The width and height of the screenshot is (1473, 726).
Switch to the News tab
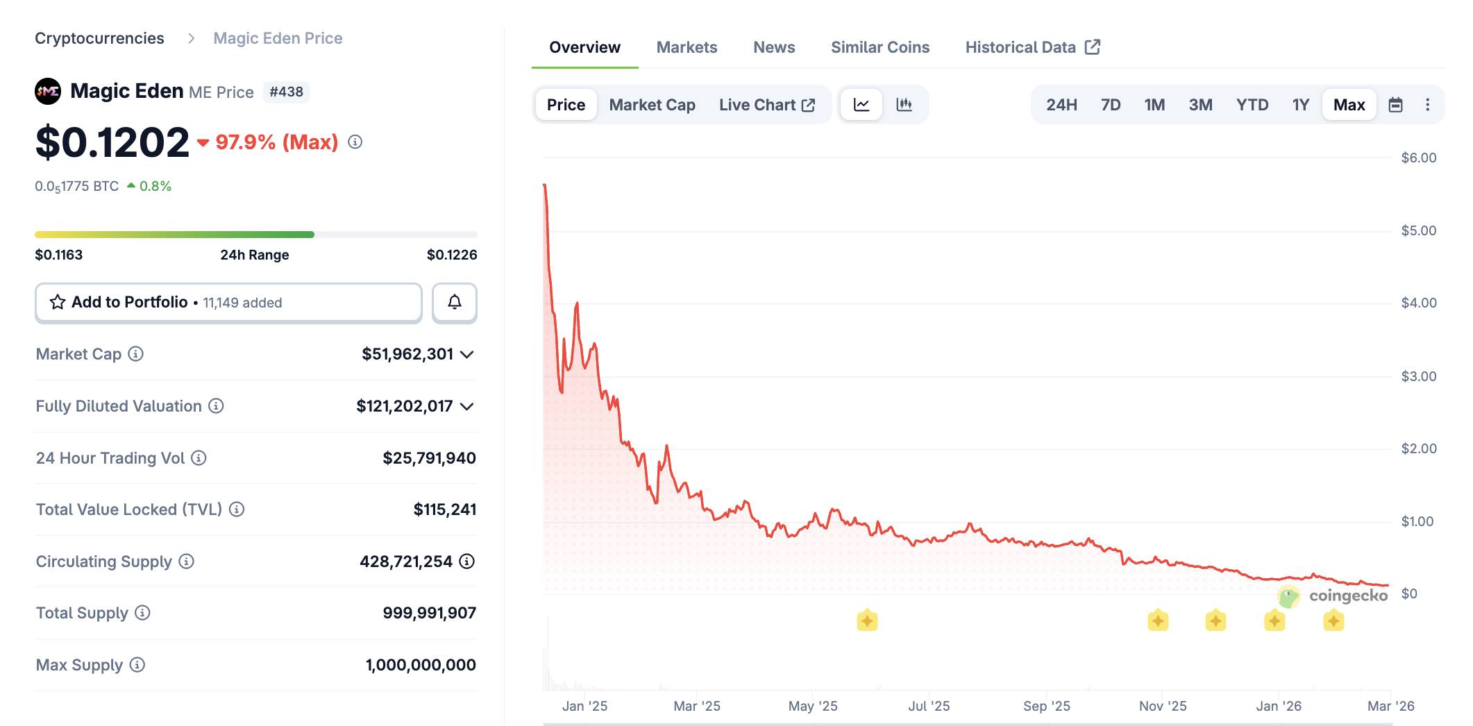[773, 47]
